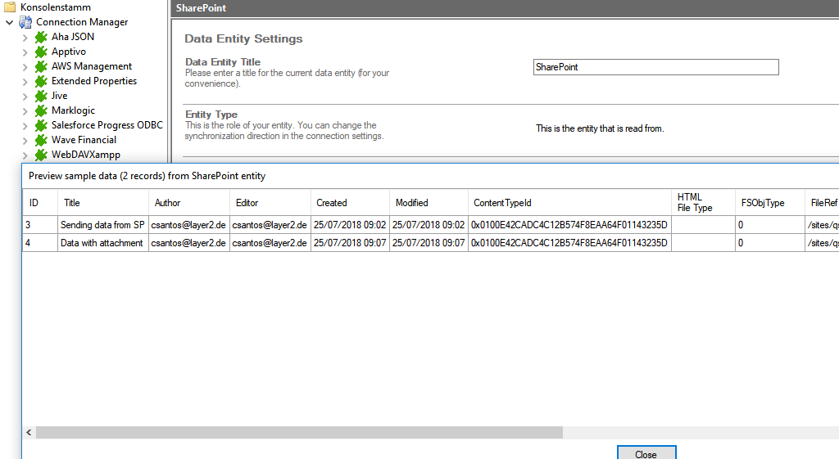Click the Modified column header
Viewport: 839px width, 459px height.
(411, 203)
